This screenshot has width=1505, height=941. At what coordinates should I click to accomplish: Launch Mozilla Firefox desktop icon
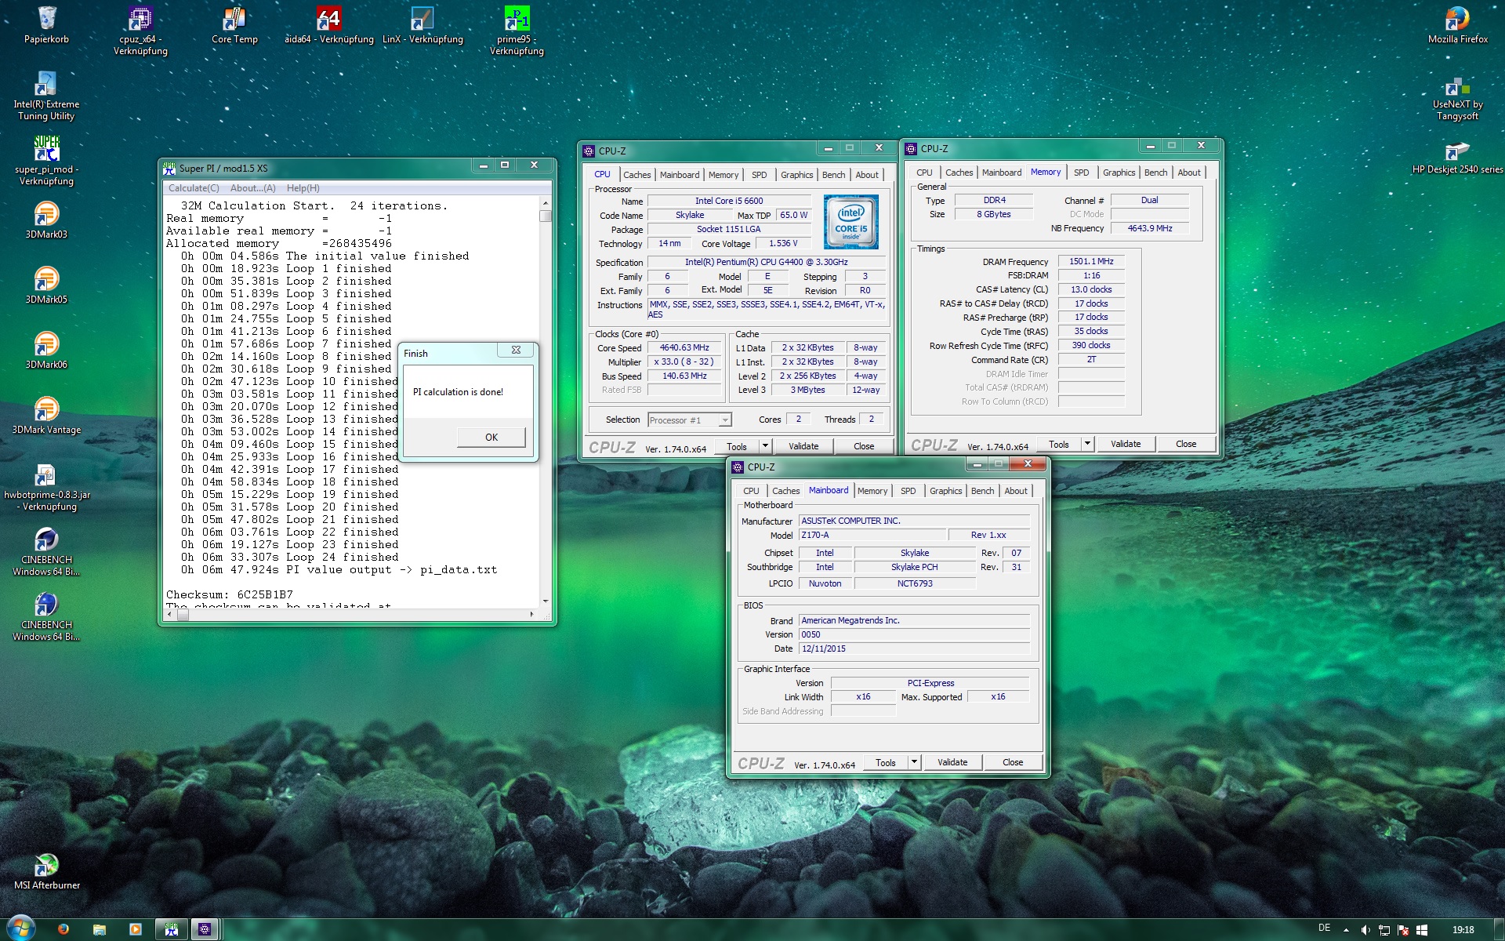coord(1457,24)
